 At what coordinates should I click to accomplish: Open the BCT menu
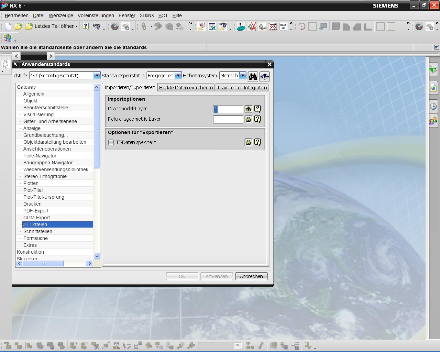163,15
